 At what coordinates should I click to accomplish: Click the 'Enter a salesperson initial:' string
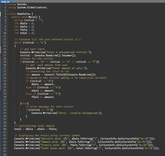point(67,52)
